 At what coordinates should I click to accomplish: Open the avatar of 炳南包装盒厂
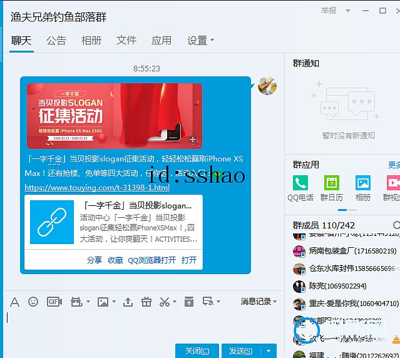coord(299,251)
